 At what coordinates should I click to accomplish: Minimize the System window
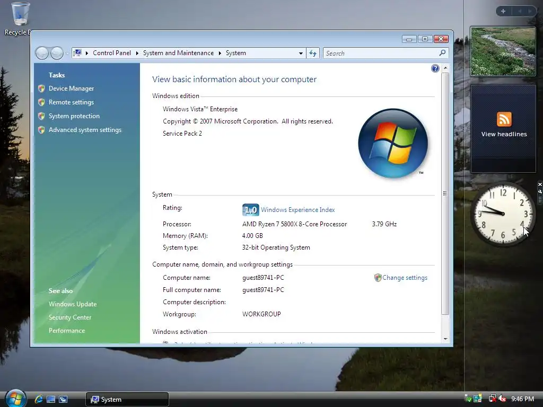click(x=409, y=39)
